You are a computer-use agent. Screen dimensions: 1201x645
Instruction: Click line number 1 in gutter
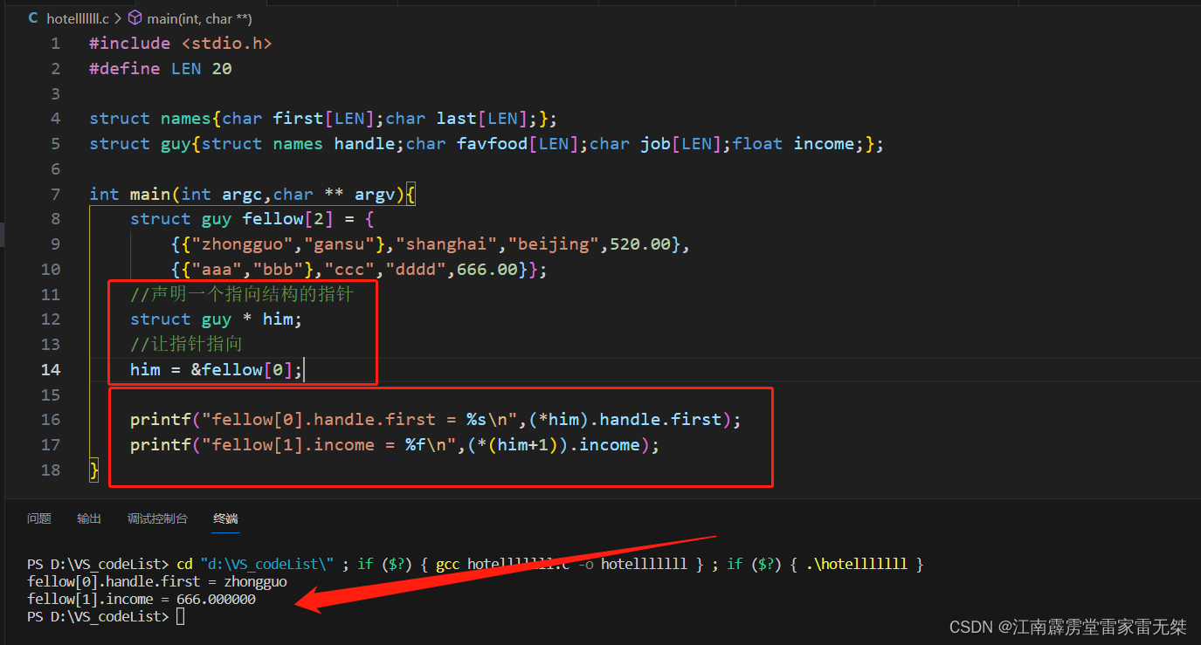pyautogui.click(x=56, y=44)
